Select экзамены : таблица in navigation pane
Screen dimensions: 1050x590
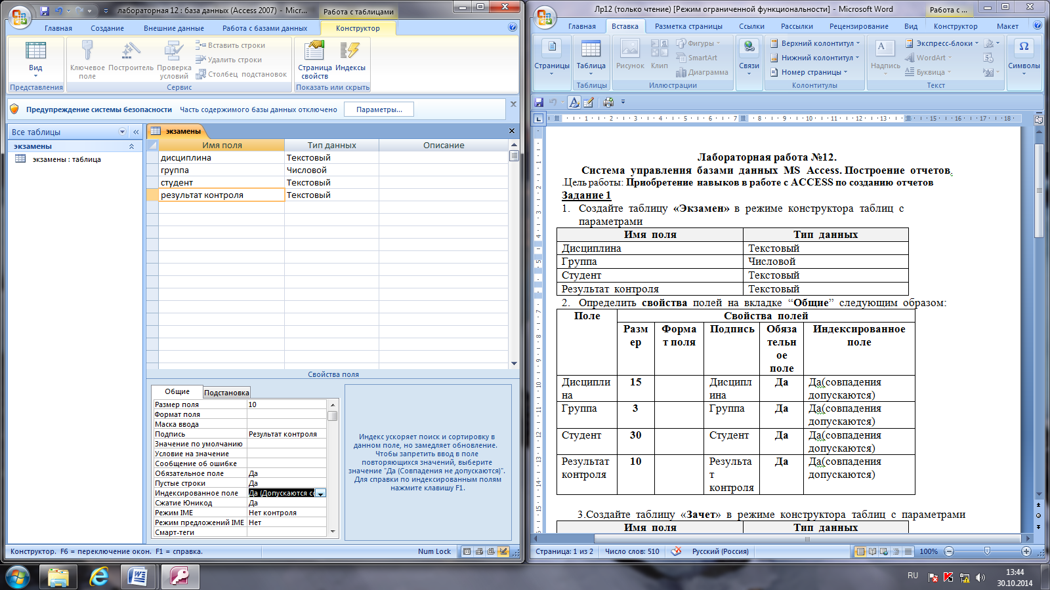(66, 159)
